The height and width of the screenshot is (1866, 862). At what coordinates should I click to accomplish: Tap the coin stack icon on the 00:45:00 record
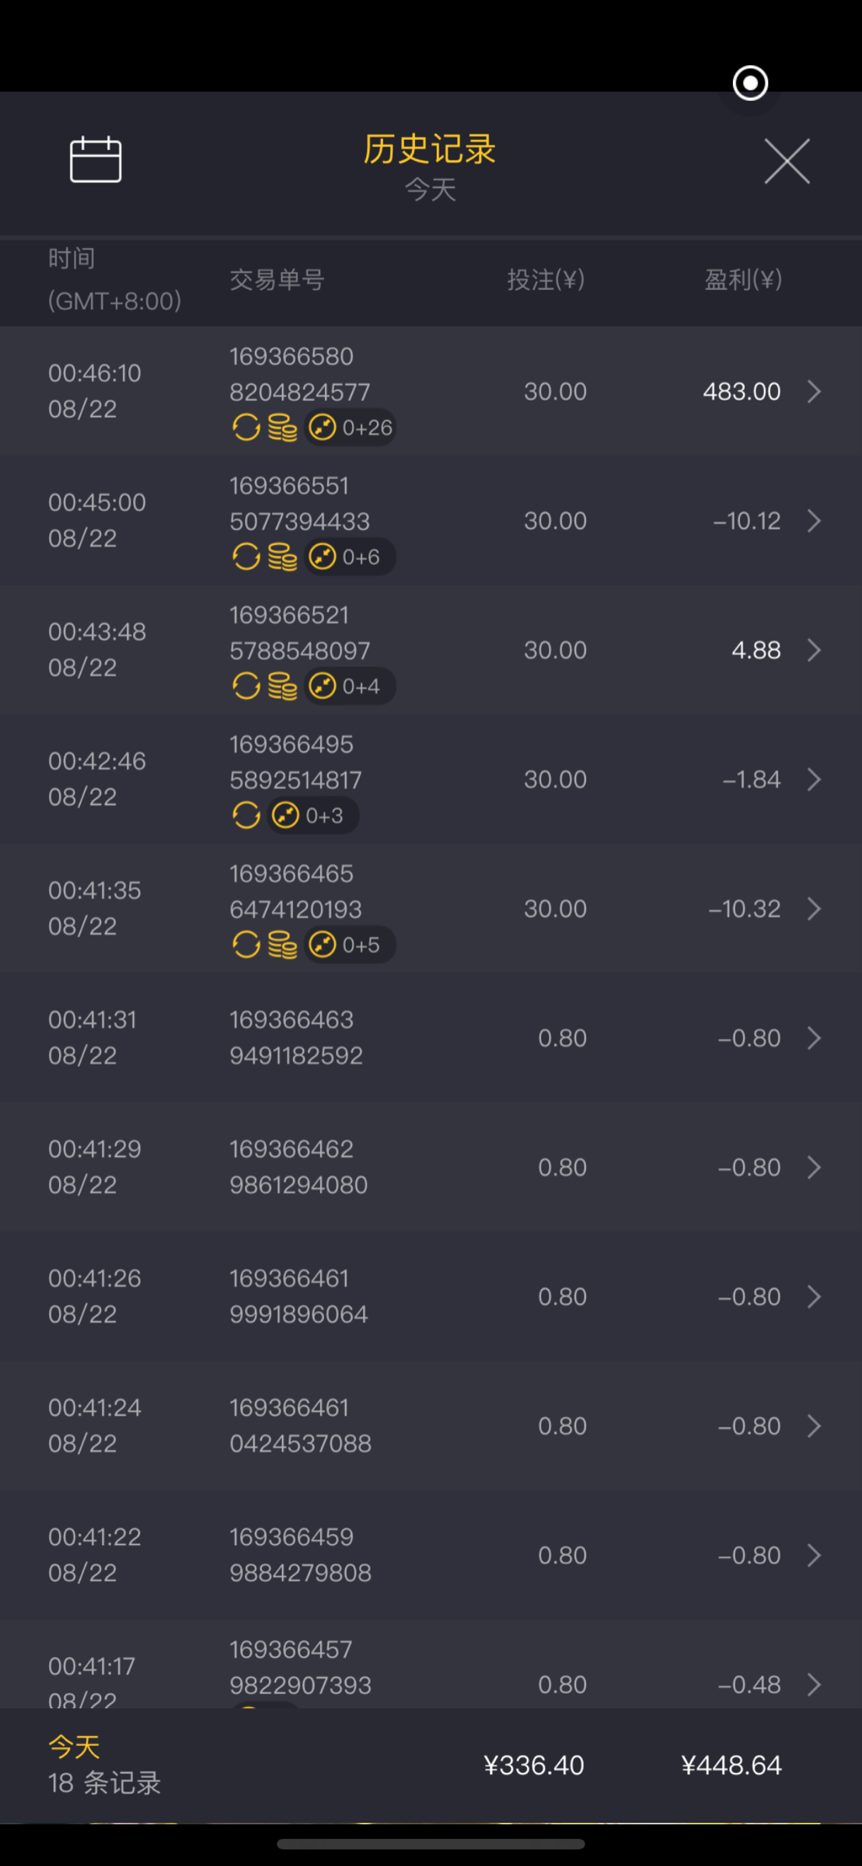tap(282, 557)
